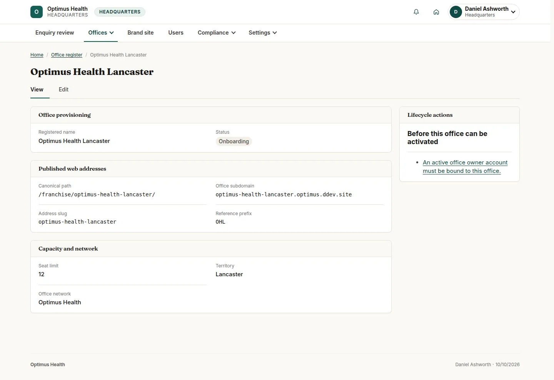
Task: Select the View tab
Action: click(x=37, y=90)
